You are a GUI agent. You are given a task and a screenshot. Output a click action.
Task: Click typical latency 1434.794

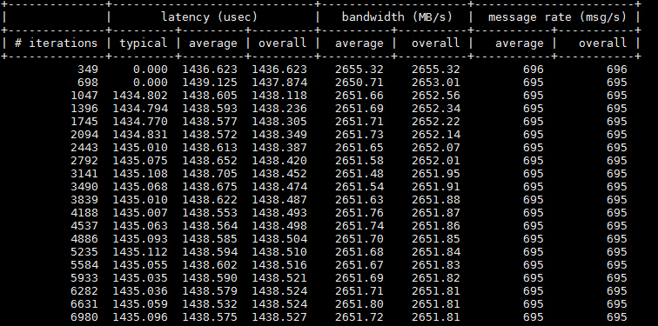[x=140, y=108]
